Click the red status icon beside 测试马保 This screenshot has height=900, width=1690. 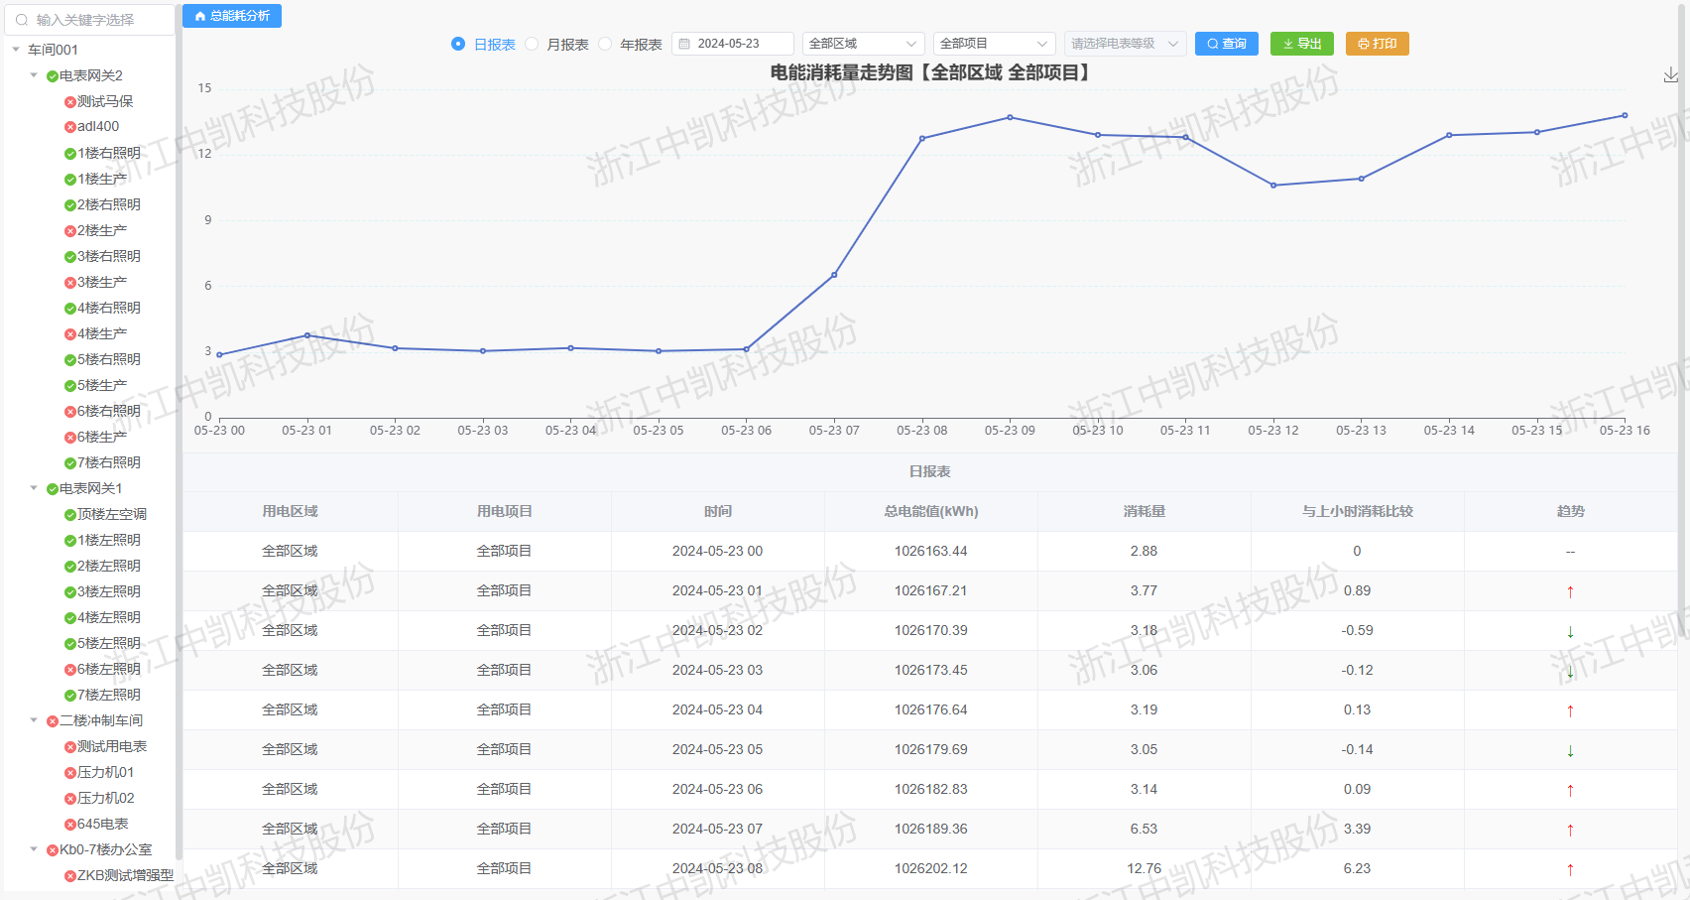(69, 102)
